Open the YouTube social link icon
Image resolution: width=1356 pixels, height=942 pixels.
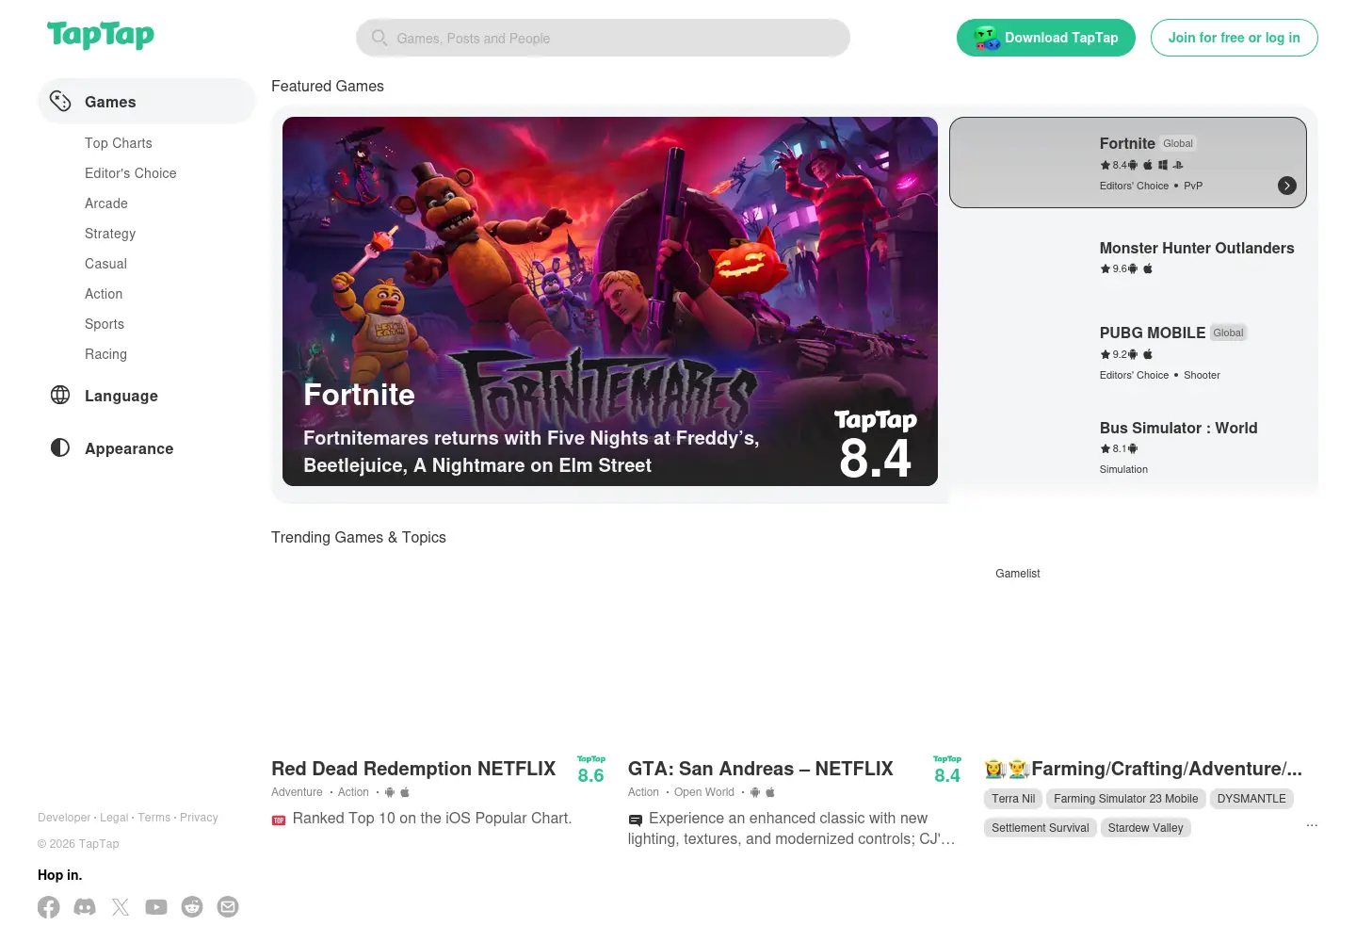(156, 907)
